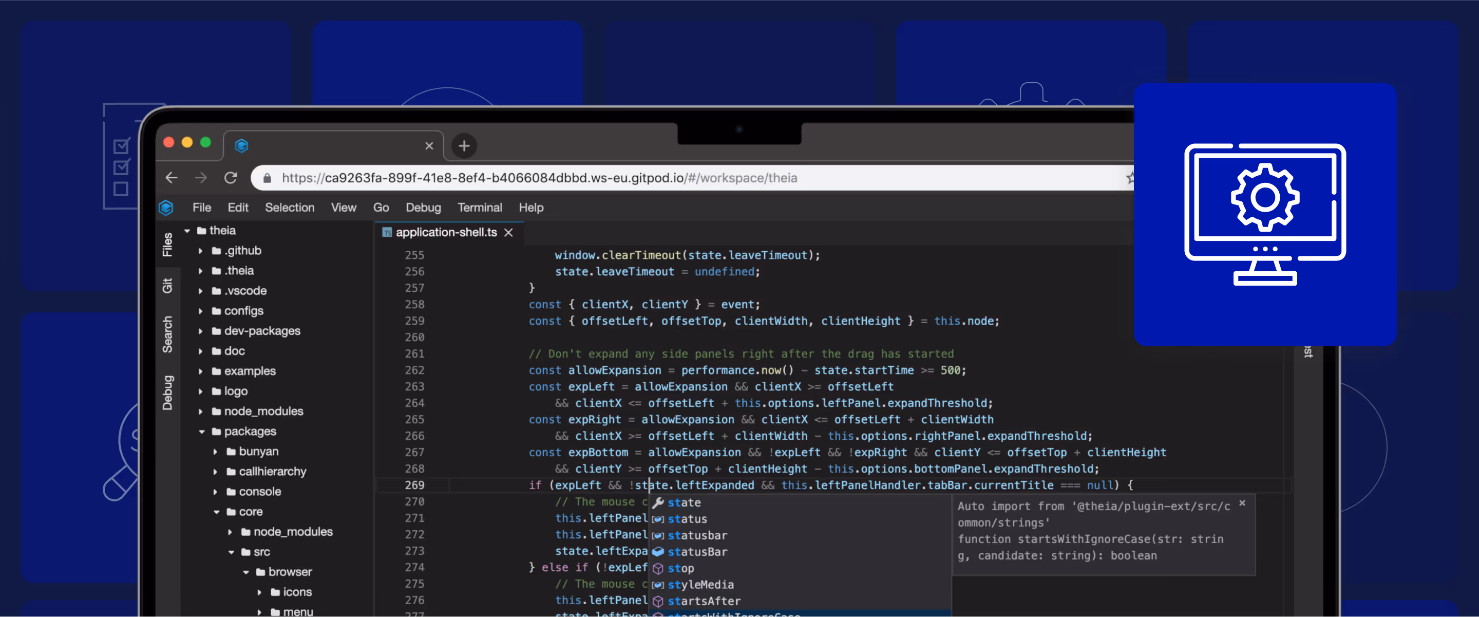The height and width of the screenshot is (617, 1479).
Task: Expand the .github folder
Action: [x=200, y=251]
